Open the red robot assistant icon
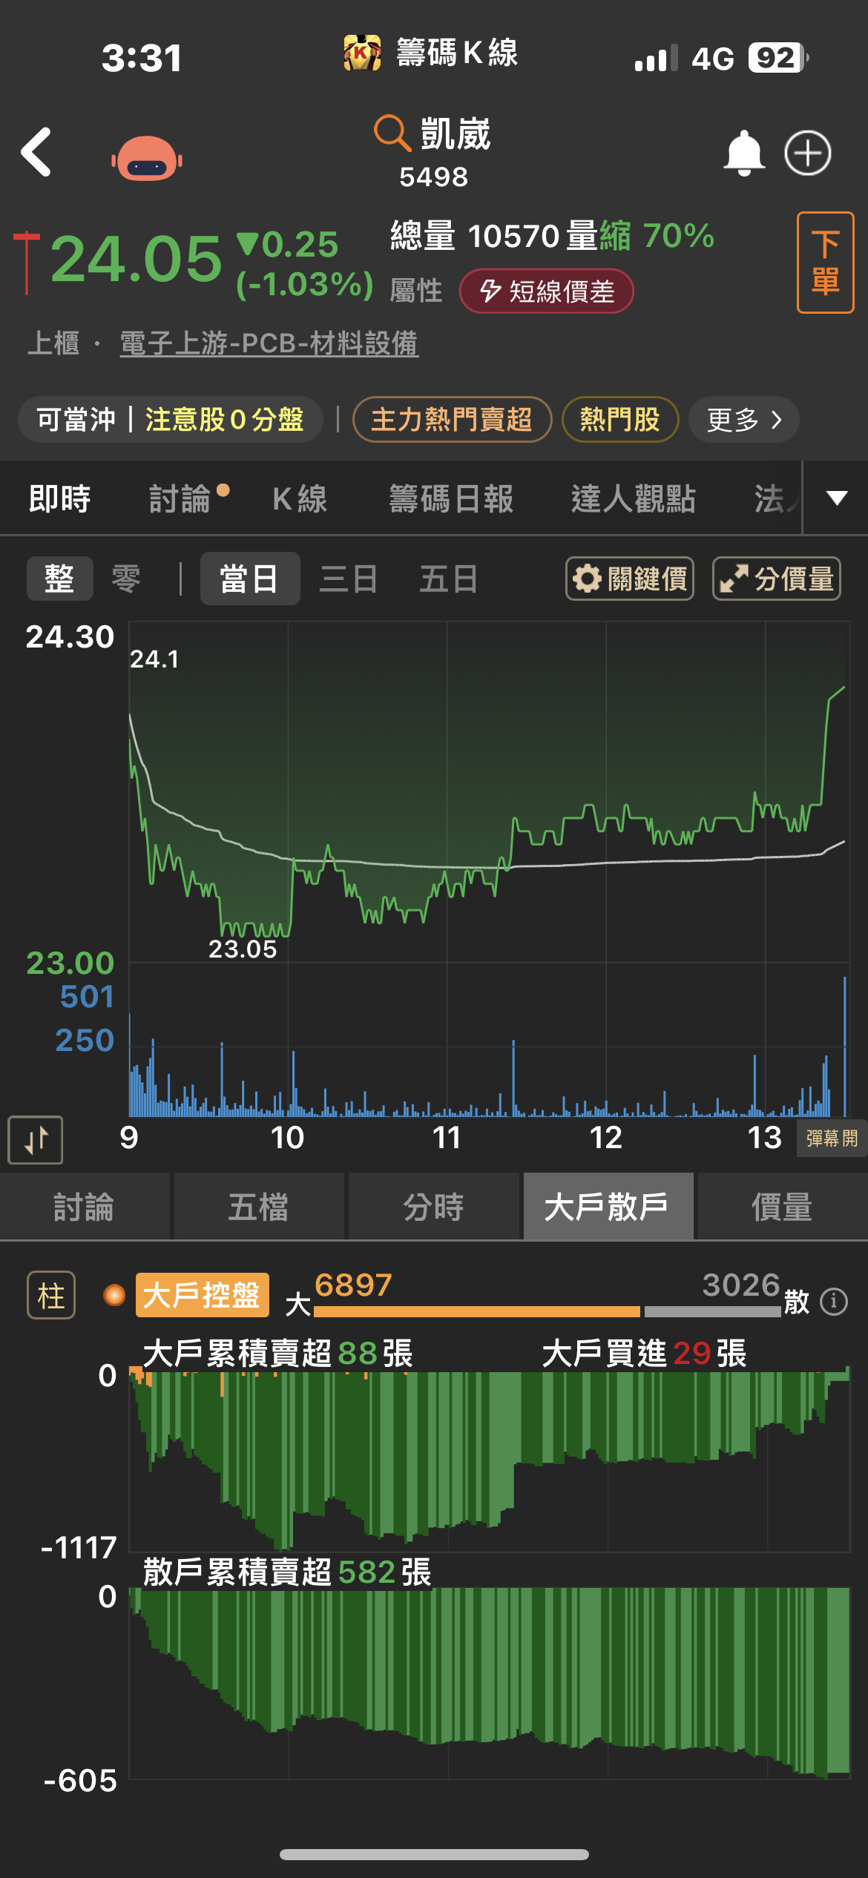 tap(147, 158)
